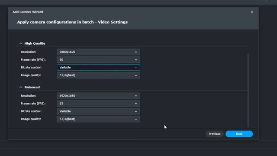Collapse the High Quality section

click(x=21, y=43)
